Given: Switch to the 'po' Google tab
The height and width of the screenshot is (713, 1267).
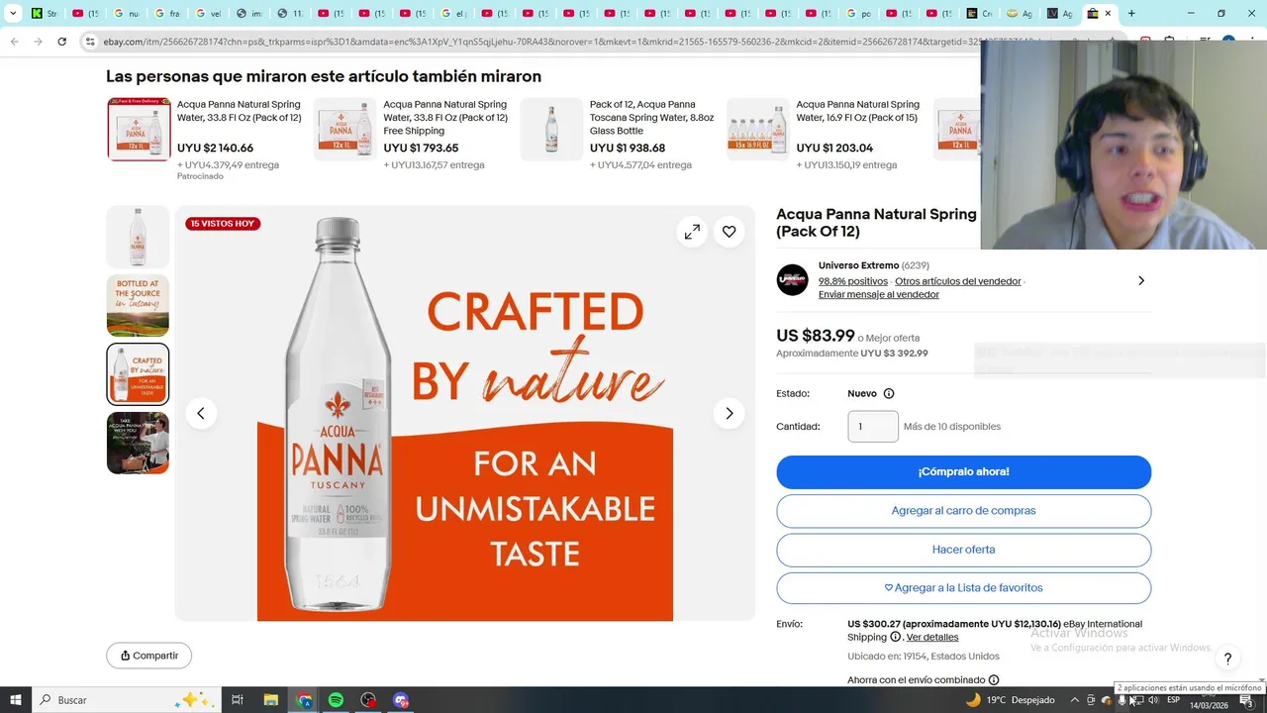Looking at the screenshot, I should pos(858,14).
